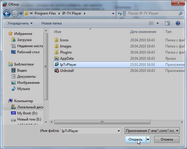The image size is (187, 149).
Task: Open the Открыть split-button dropdown arrow
Action: [x=148, y=139]
